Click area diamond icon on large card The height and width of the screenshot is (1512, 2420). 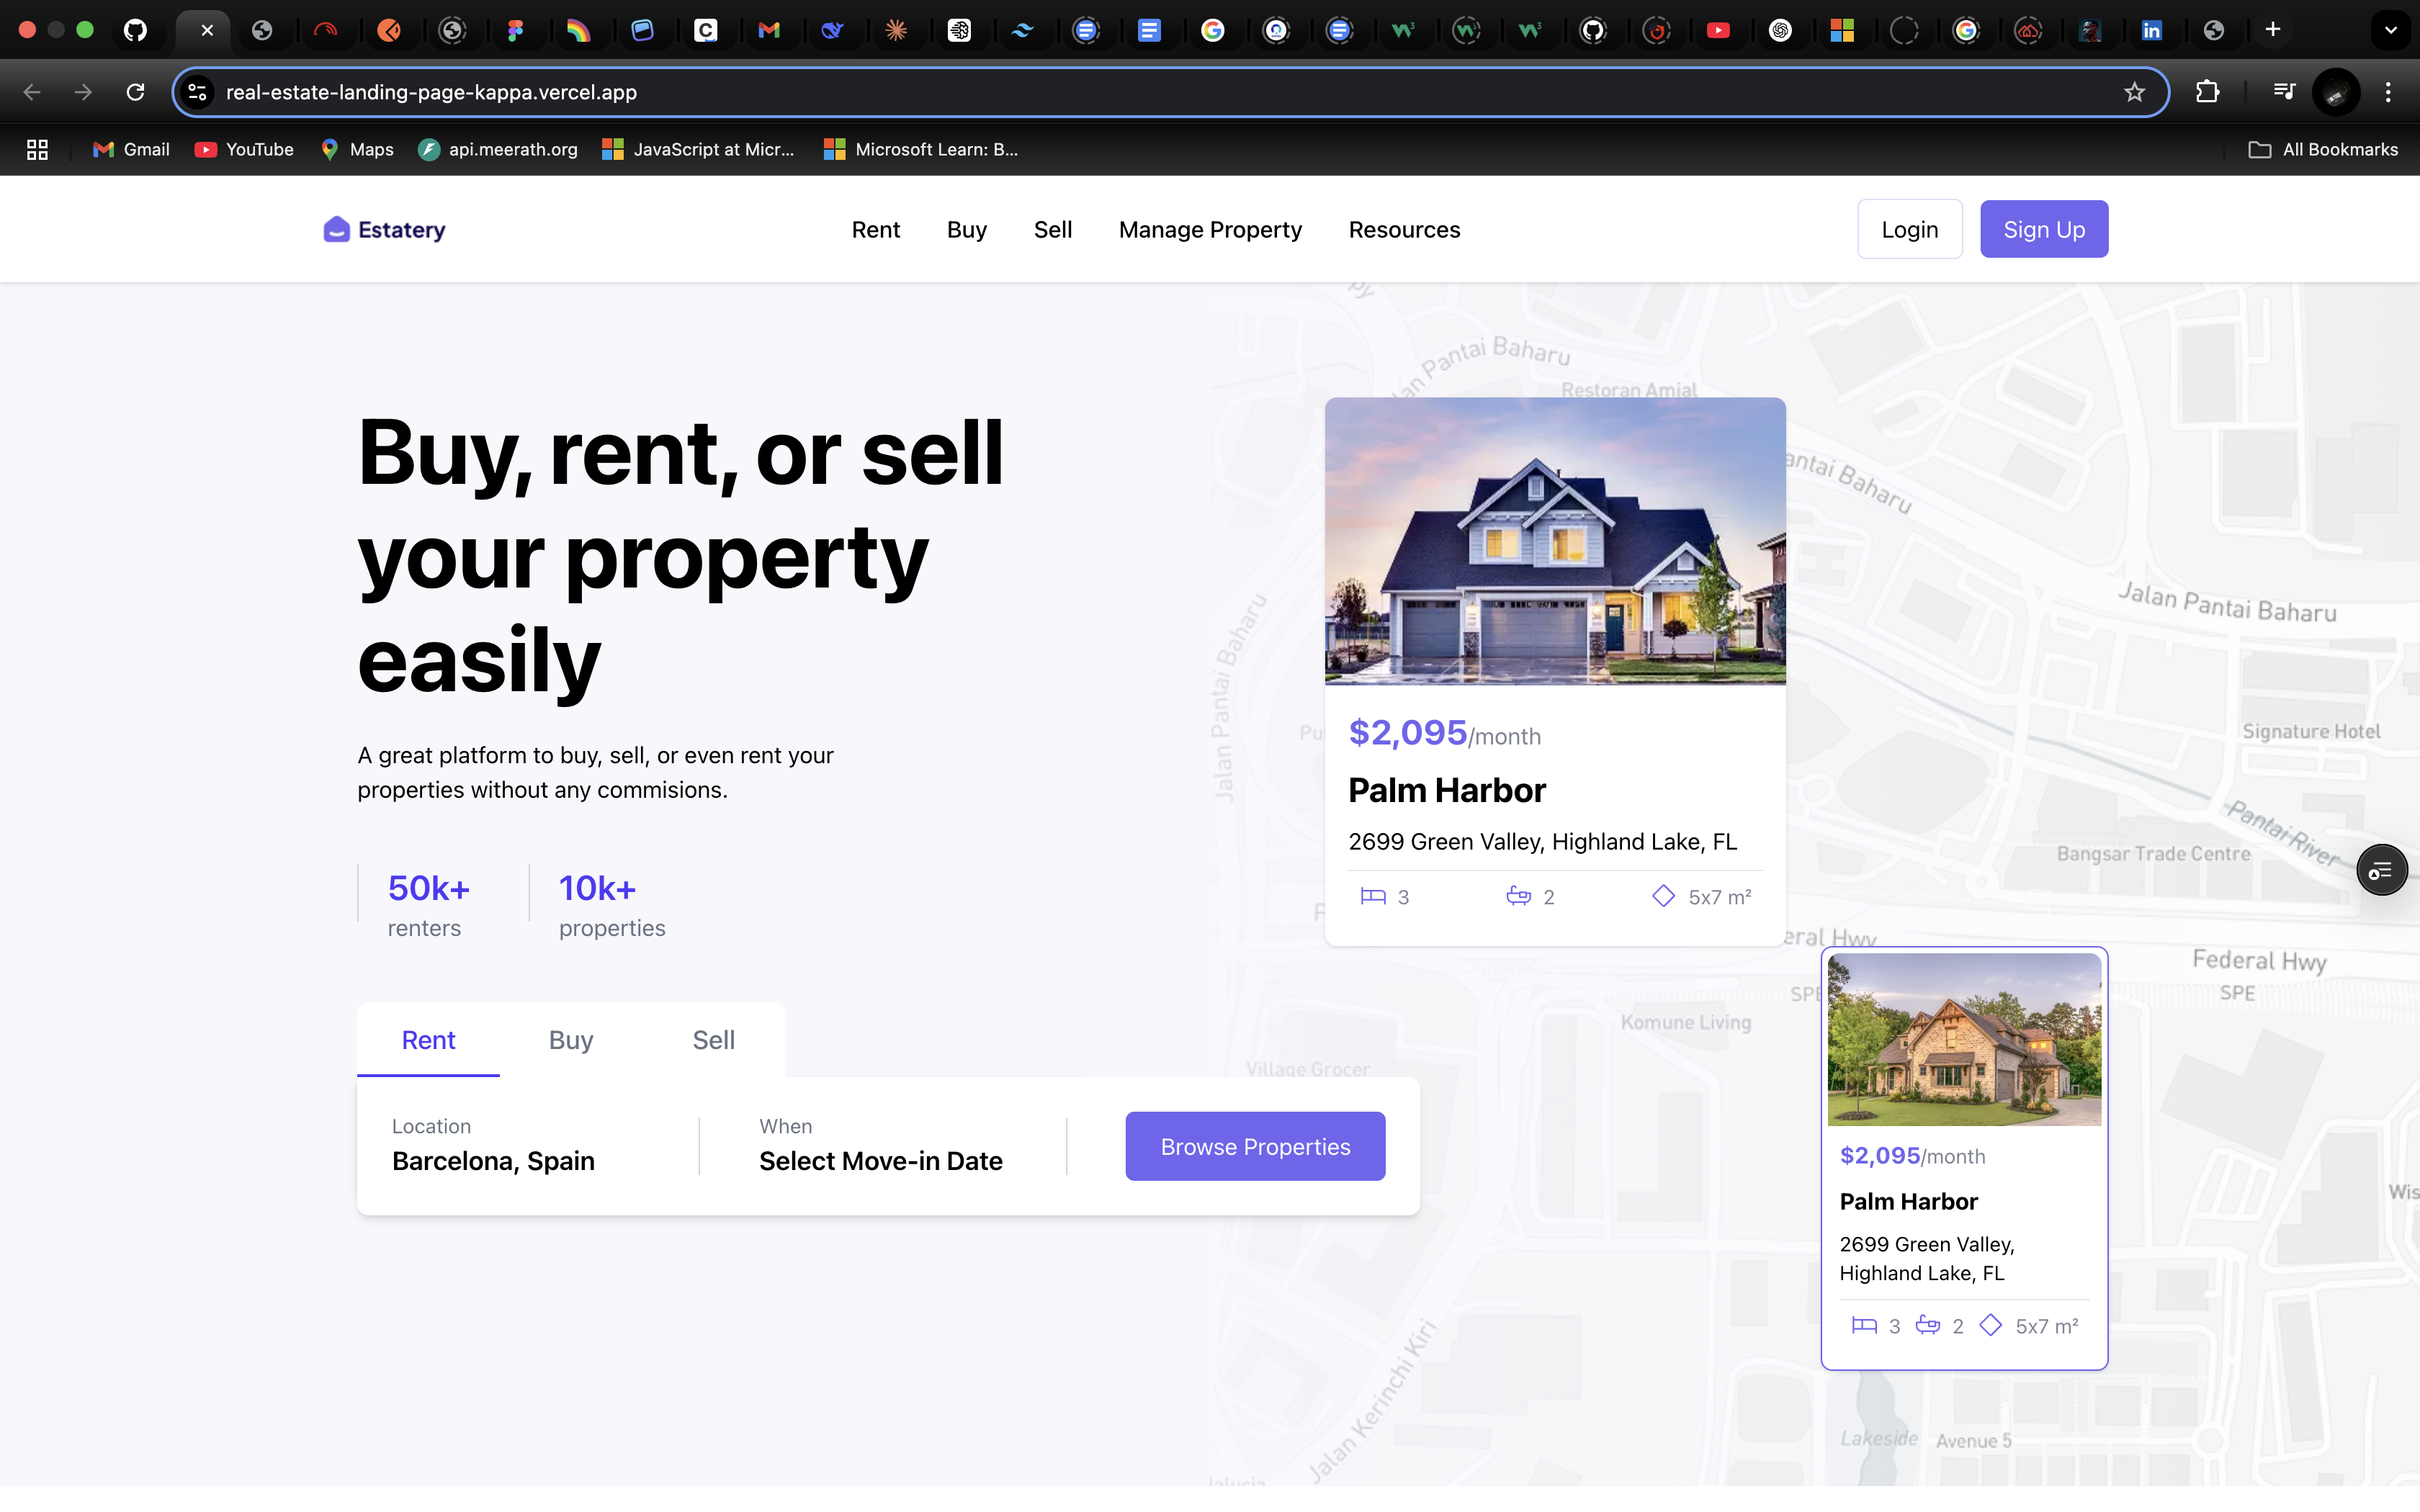pyautogui.click(x=1663, y=896)
